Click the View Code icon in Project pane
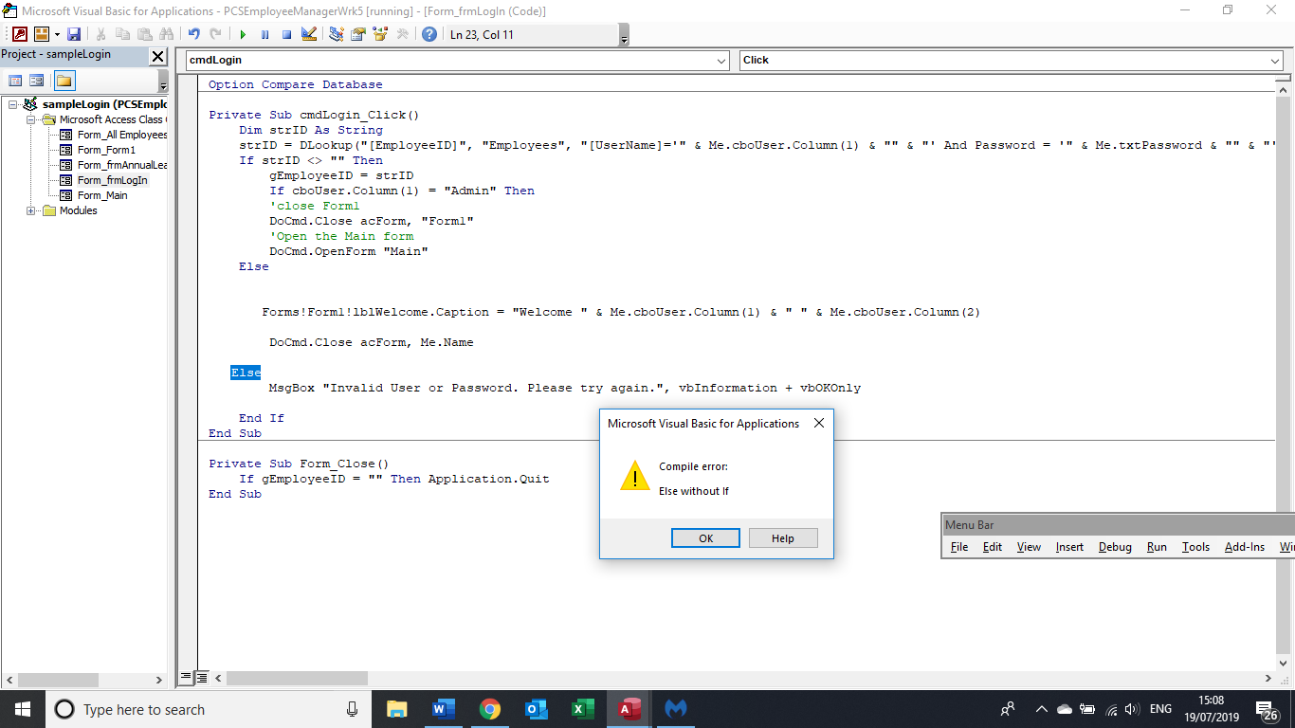This screenshot has height=728, width=1295. pyautogui.click(x=16, y=81)
